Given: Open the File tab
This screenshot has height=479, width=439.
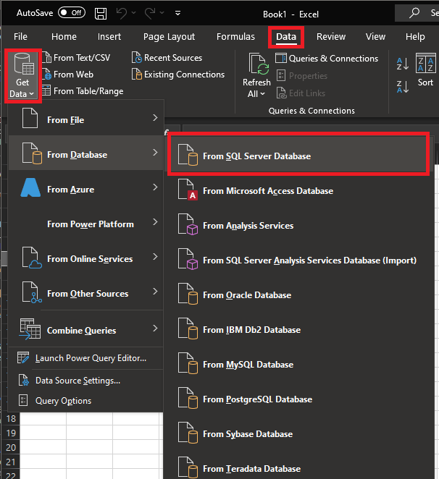Looking at the screenshot, I should click(20, 37).
